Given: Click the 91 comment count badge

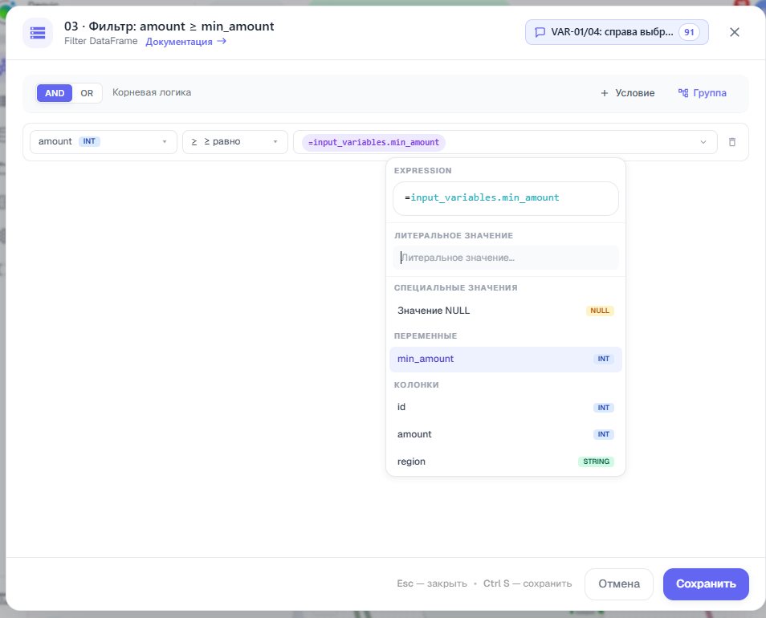Looking at the screenshot, I should pyautogui.click(x=689, y=32).
